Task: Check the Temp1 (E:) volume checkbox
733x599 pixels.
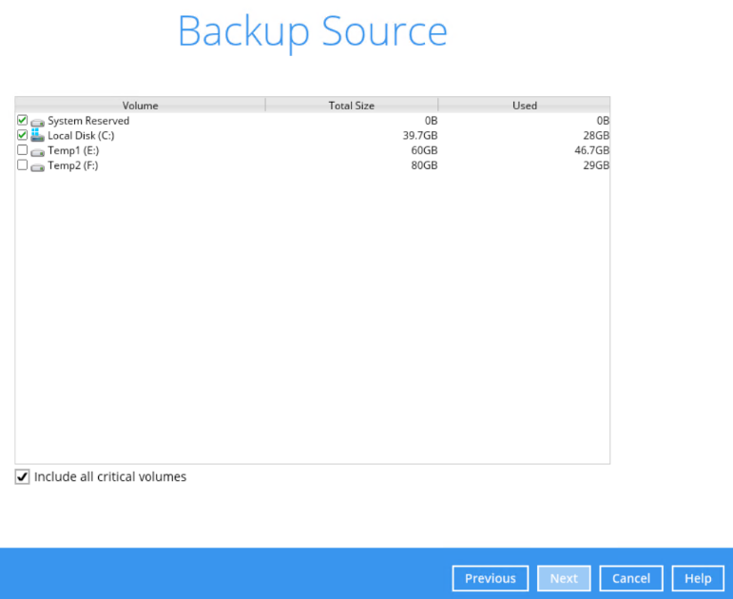Action: pyautogui.click(x=22, y=150)
